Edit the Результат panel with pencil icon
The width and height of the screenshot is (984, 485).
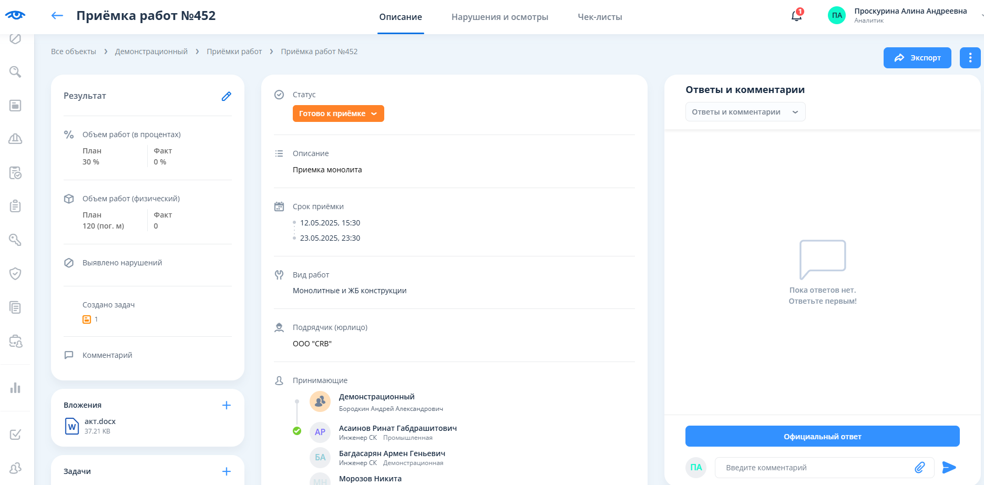coord(226,96)
